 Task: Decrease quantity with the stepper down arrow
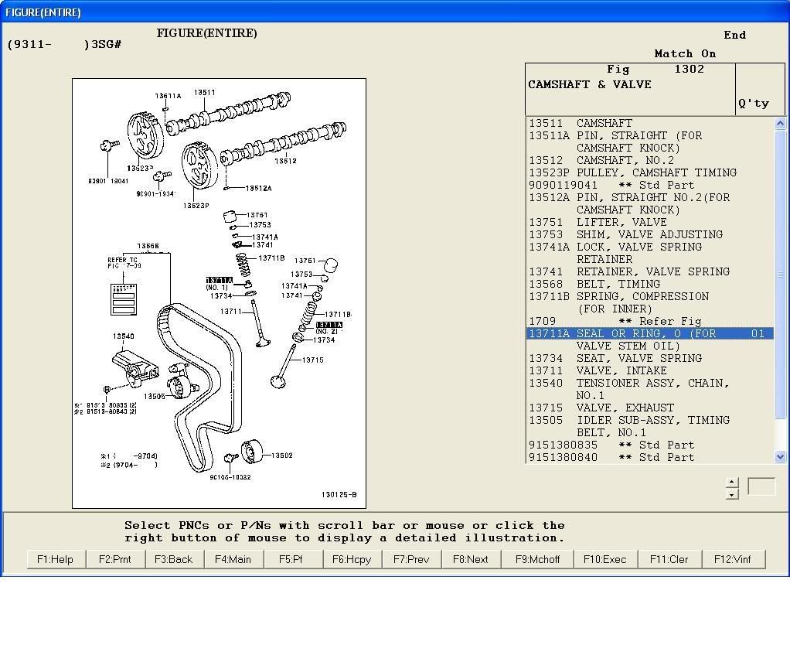coord(732,493)
